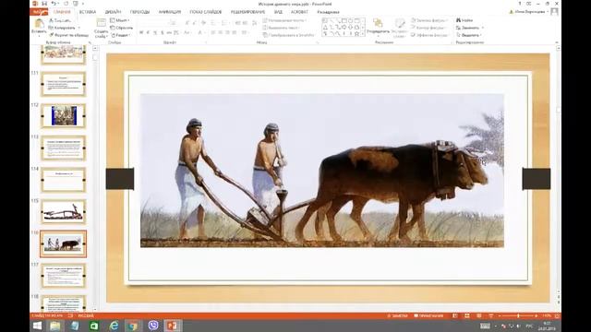Image resolution: width=591 pixels, height=332 pixels.
Task: Save presentation from quick access toolbar
Action: (x=44, y=4)
